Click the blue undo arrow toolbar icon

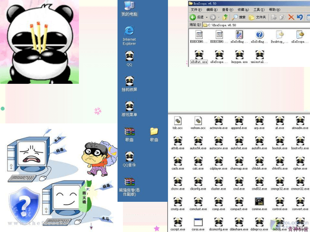[x=300, y=17]
